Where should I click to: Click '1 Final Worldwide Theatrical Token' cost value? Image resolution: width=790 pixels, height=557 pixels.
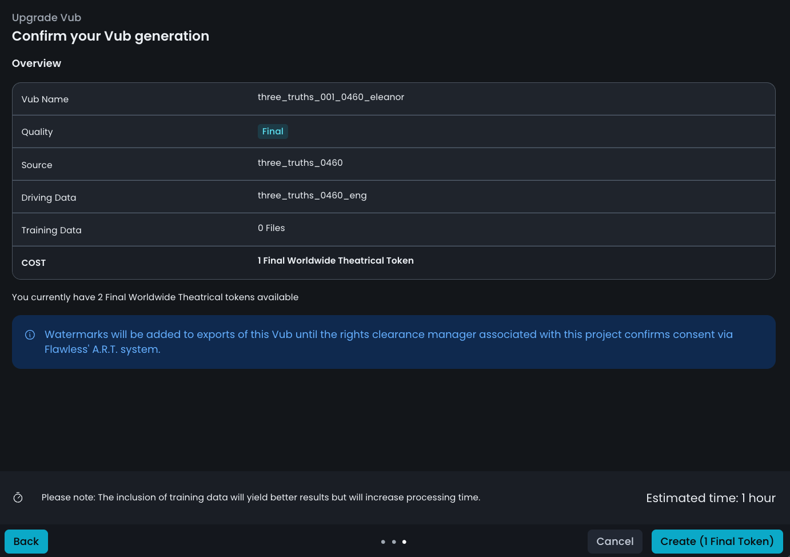click(336, 261)
